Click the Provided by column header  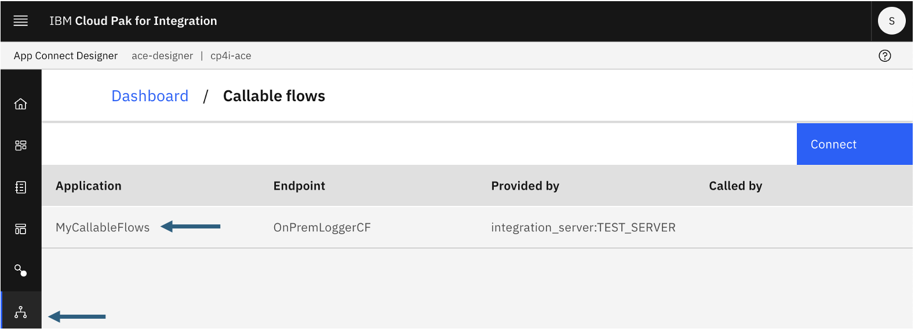point(525,186)
